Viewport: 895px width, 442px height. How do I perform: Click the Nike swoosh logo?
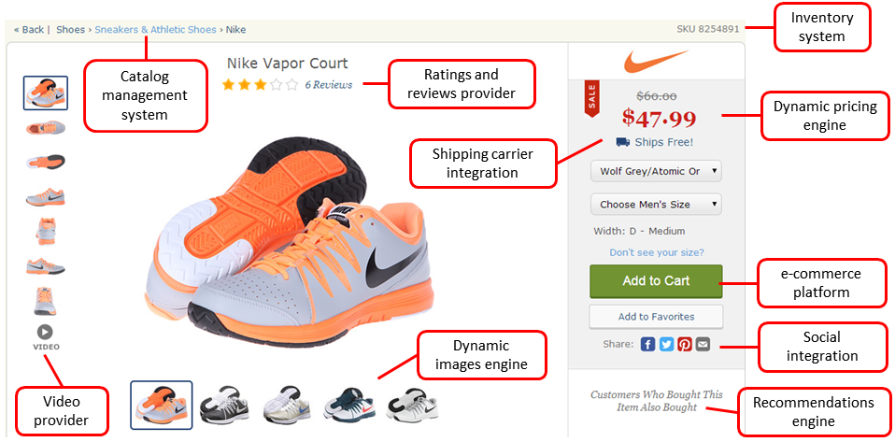click(656, 62)
